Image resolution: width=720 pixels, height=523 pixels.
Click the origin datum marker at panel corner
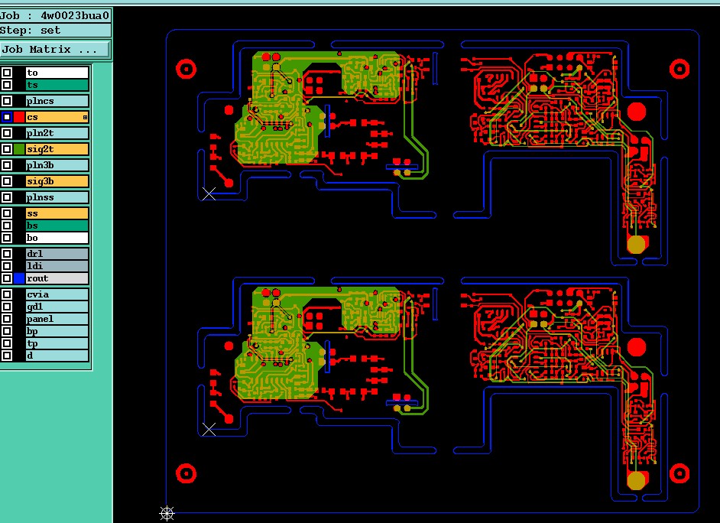coord(167,513)
